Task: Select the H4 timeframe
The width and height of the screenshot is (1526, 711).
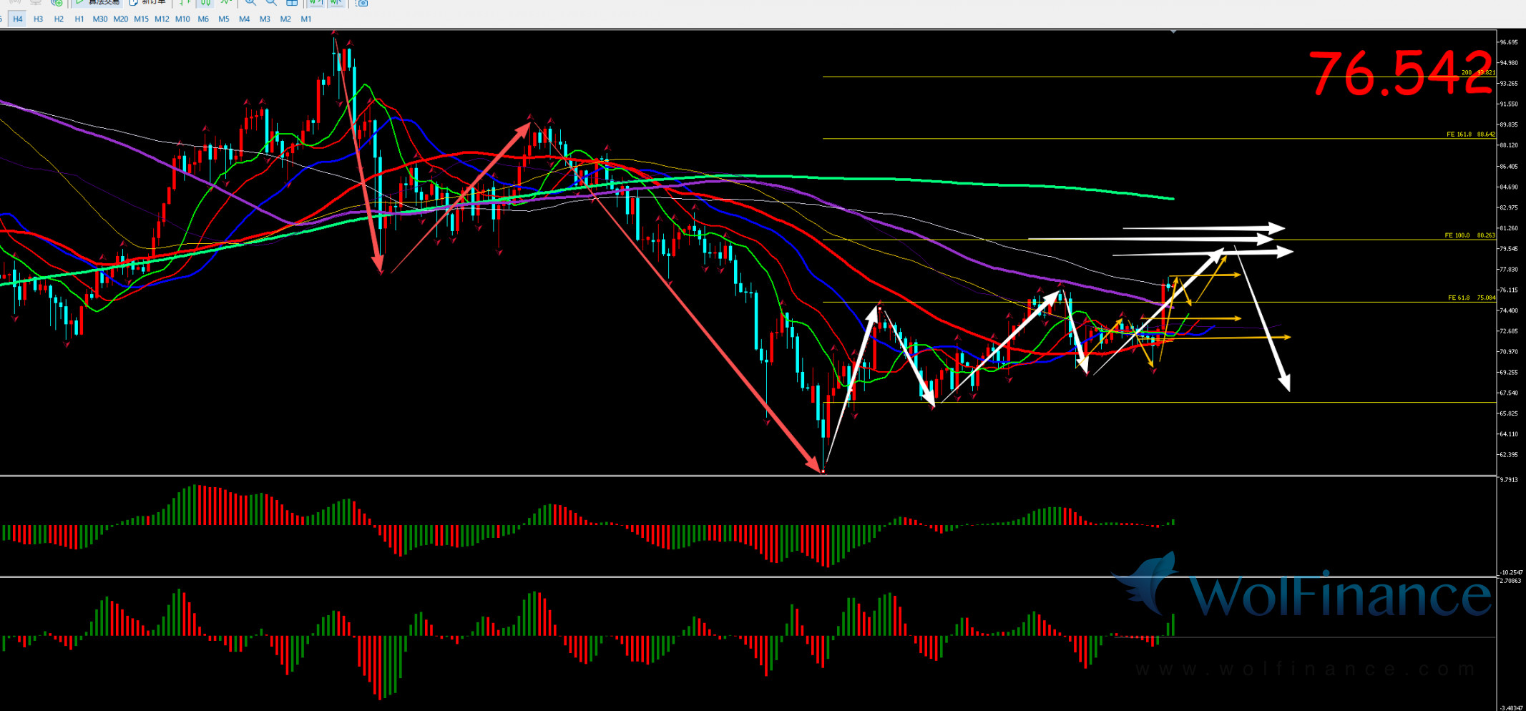Action: tap(18, 19)
